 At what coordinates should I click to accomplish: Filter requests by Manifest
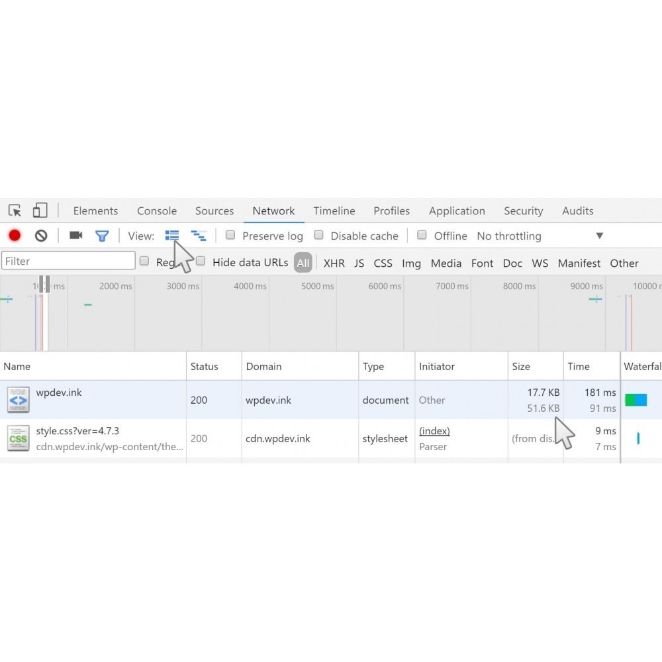click(579, 263)
